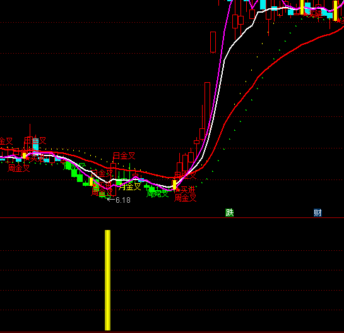Select the 周金叉 label at bottom left
The height and width of the screenshot is (333, 344).
coord(19,168)
